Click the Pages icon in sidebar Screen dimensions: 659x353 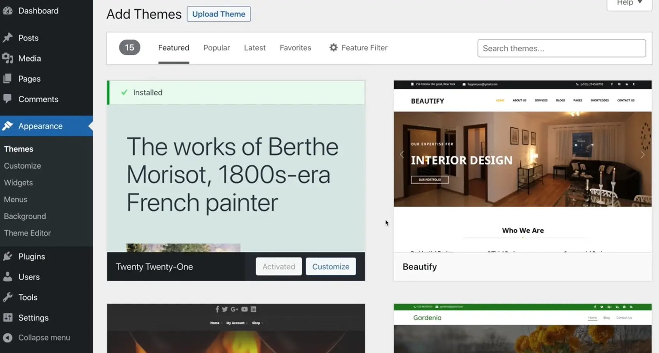pos(8,79)
